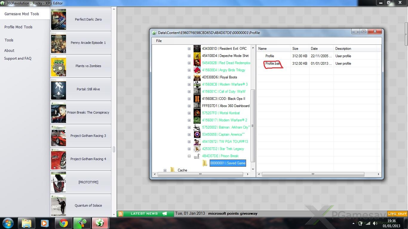The width and height of the screenshot is (408, 229).
Task: Select the Mortal Kombat icon in tree
Action: tap(197, 113)
